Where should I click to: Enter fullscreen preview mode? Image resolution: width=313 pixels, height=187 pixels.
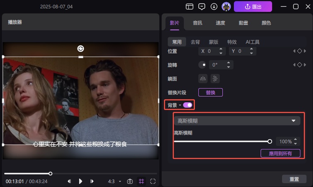pyautogui.click(x=153, y=182)
